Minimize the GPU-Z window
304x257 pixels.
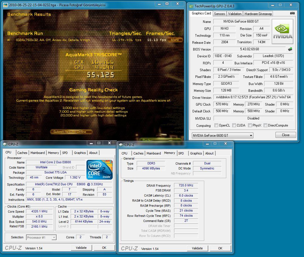coord(273,5)
